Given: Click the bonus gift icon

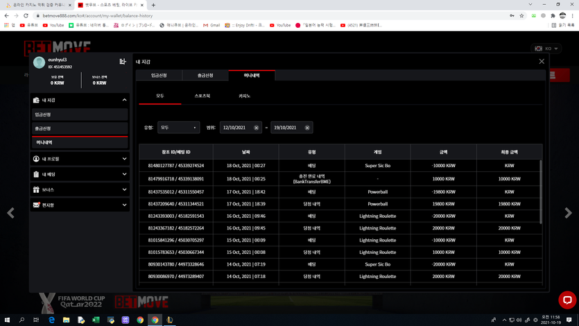Looking at the screenshot, I should pyautogui.click(x=36, y=189).
